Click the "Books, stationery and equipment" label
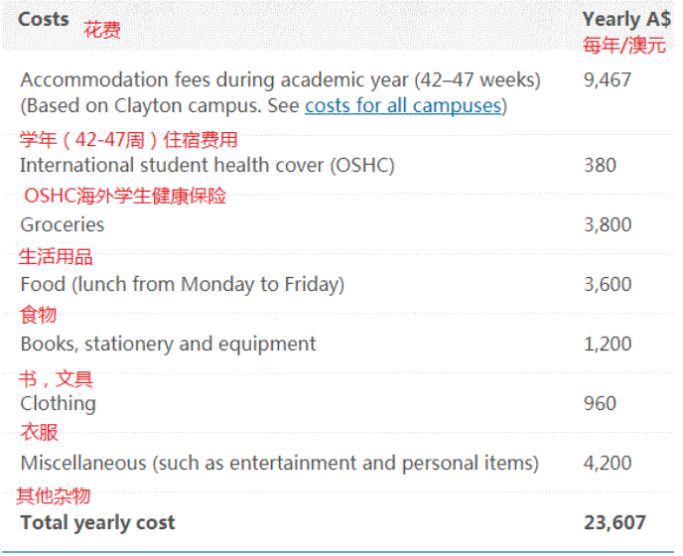Viewport: 683px width, 556px height. [168, 345]
